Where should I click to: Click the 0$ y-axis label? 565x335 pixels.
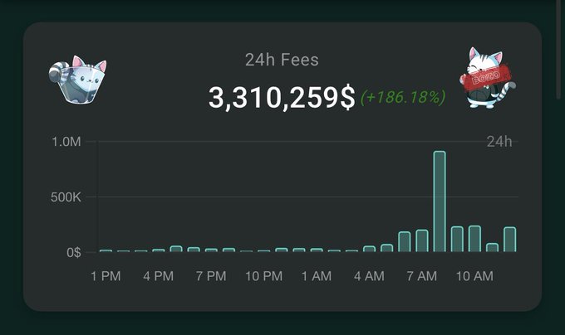tap(74, 253)
